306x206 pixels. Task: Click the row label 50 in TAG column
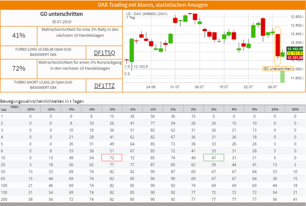pyautogui.click(x=3, y=172)
